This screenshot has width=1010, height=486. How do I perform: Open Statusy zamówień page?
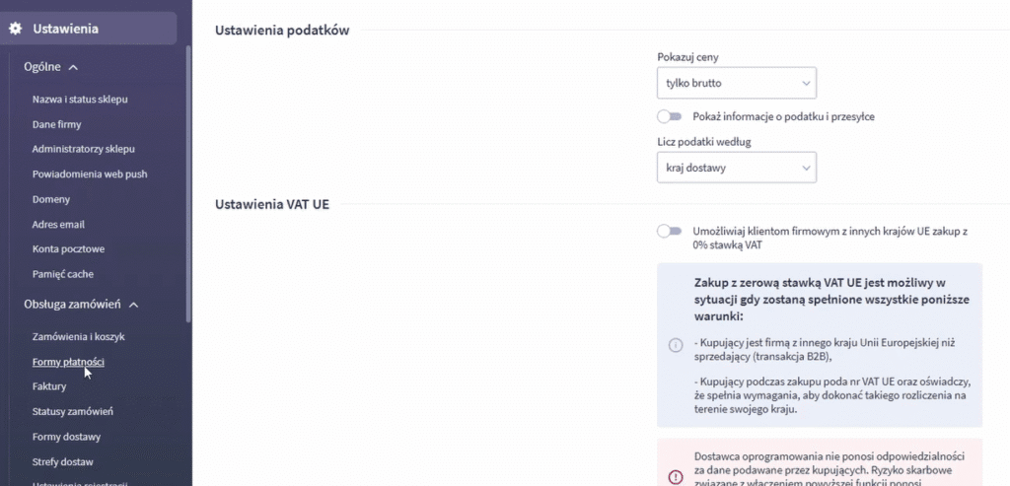click(73, 411)
